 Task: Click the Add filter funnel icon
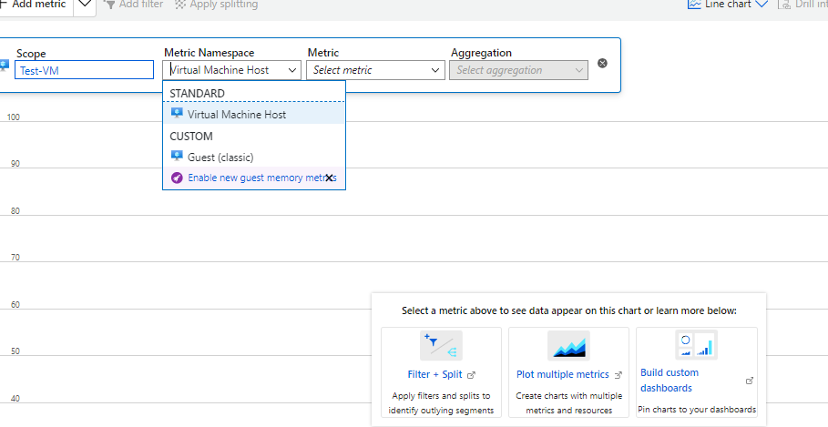pos(110,5)
